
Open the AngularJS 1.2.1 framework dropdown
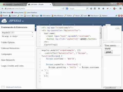coord(17,33)
